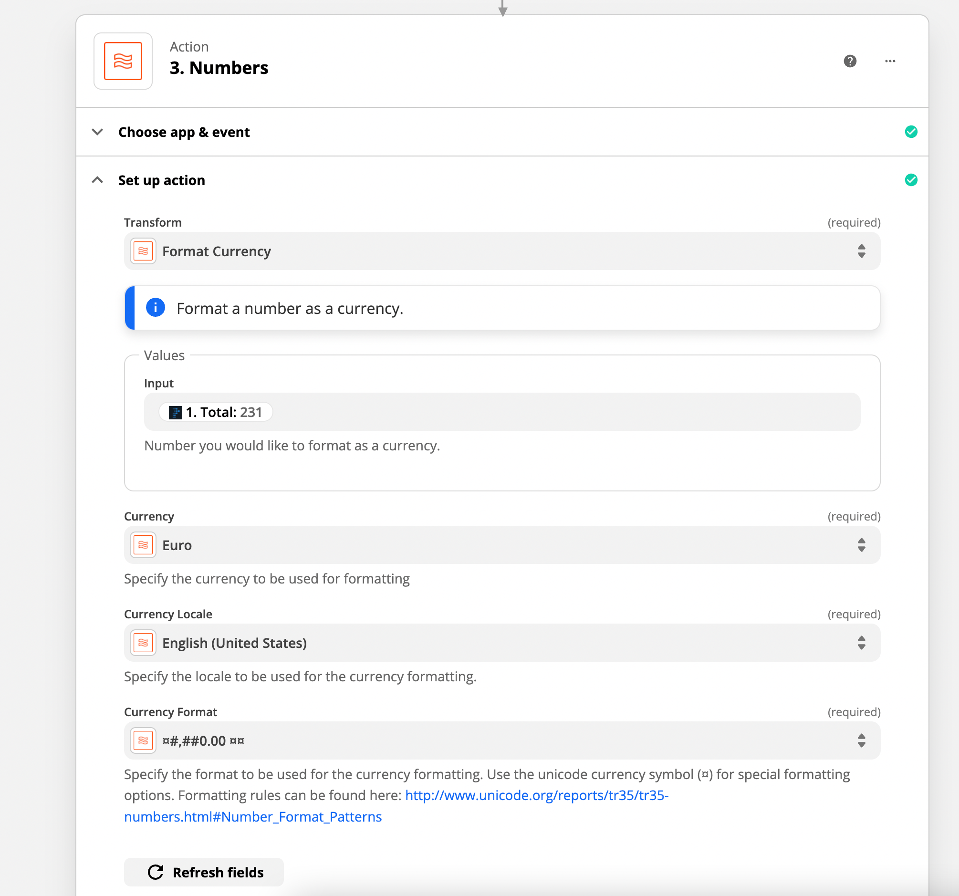959x896 pixels.
Task: Click the Formatter icon in the Currency Locale field
Action: 143,643
